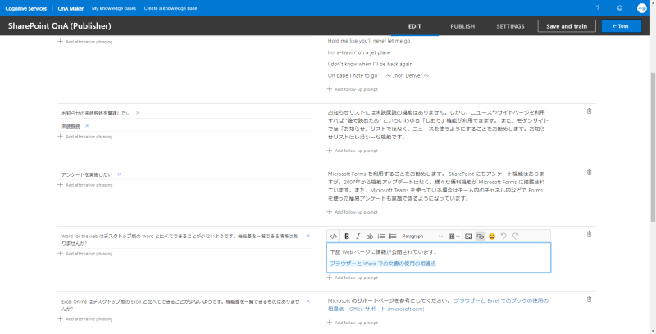This screenshot has width=656, height=334.
Task: Remove the Excel Online question
Action: 308,301
